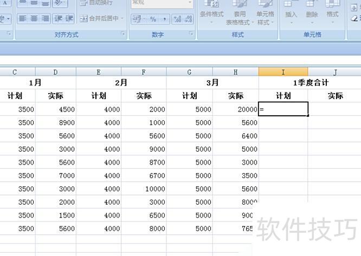The height and width of the screenshot is (256, 361).
Task: Select column header J
Action: point(335,72)
